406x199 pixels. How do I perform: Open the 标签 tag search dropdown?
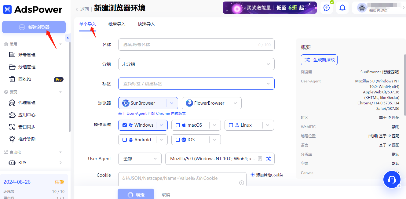coord(196,84)
